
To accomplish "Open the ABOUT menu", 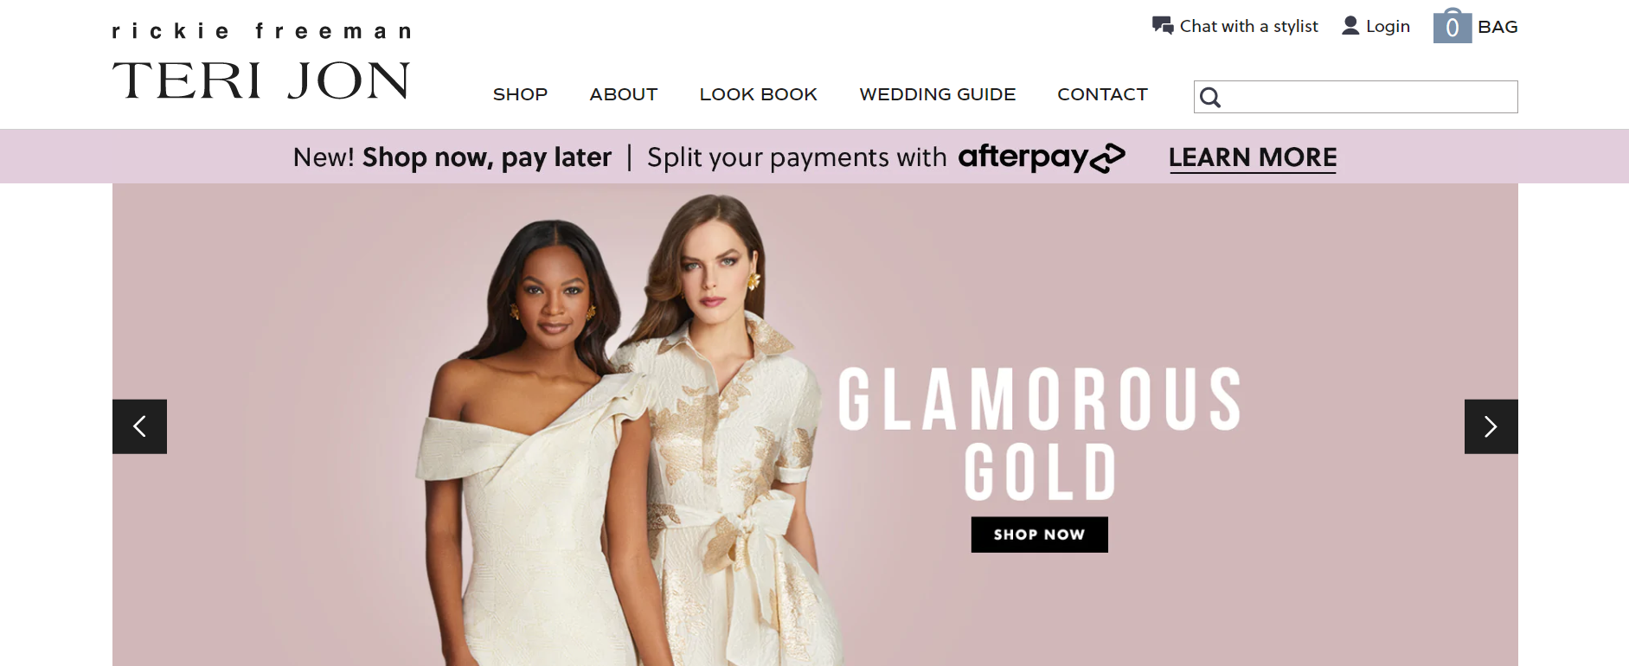I will [624, 94].
